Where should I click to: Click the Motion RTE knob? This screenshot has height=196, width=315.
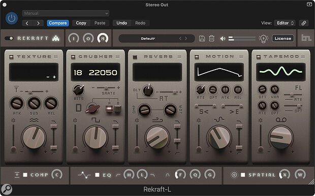201,89
